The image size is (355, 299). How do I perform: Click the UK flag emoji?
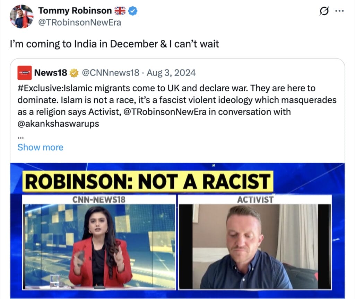click(x=120, y=11)
